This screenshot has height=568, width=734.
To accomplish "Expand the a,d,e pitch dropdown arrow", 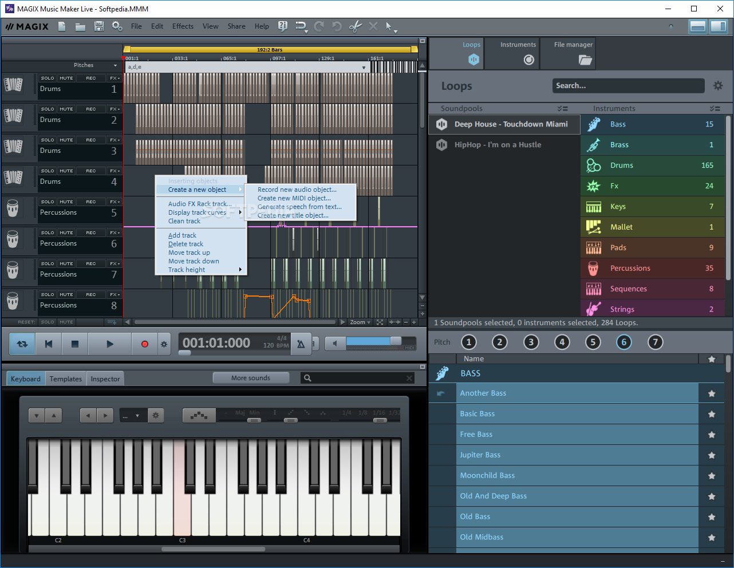I will pyautogui.click(x=364, y=68).
